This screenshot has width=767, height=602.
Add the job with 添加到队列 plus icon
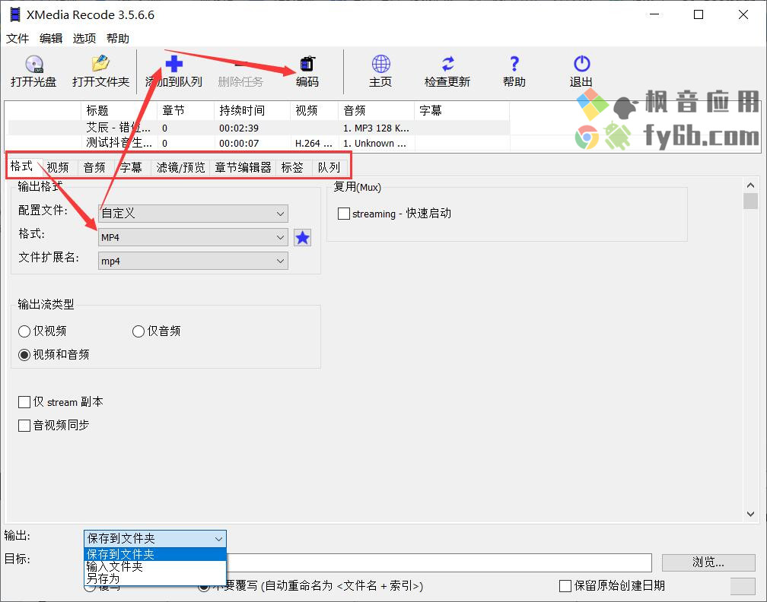click(x=173, y=64)
